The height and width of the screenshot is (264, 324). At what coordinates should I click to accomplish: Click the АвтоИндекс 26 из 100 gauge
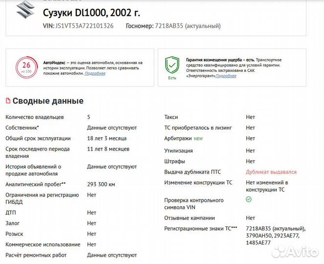[27, 67]
